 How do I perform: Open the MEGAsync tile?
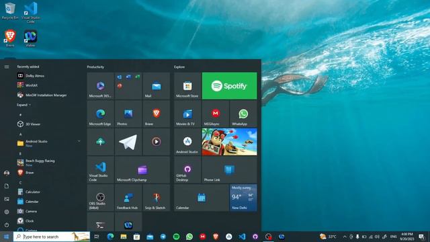[x=216, y=114]
